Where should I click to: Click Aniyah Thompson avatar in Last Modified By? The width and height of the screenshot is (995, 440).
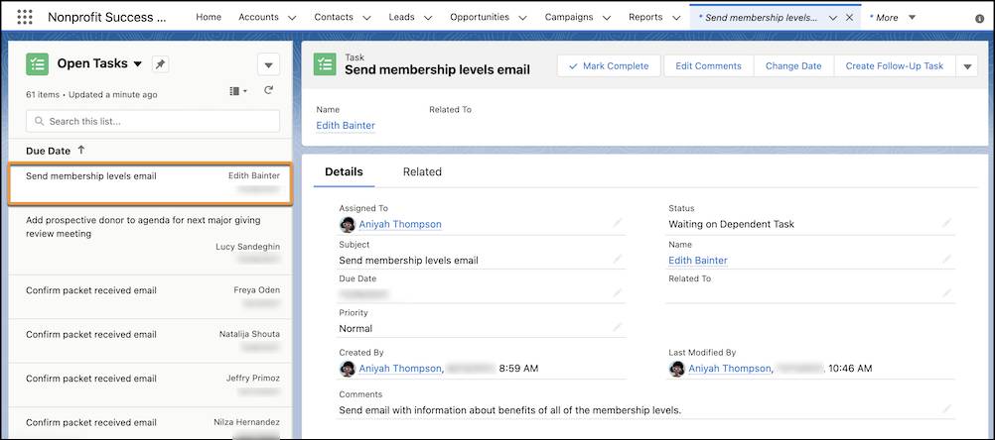coord(677,369)
